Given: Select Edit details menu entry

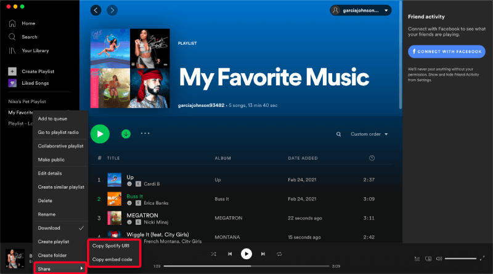Looking at the screenshot, I should pyautogui.click(x=60, y=173).
